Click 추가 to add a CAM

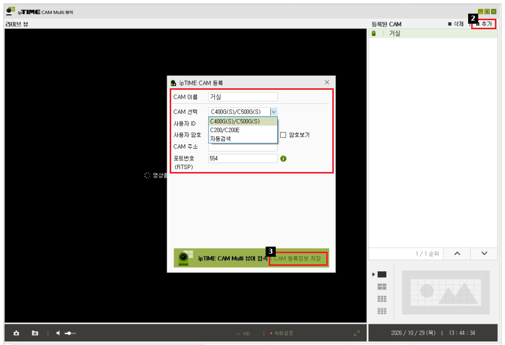pos(484,24)
